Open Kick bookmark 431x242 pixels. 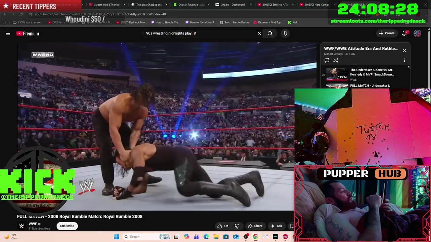pos(293,23)
